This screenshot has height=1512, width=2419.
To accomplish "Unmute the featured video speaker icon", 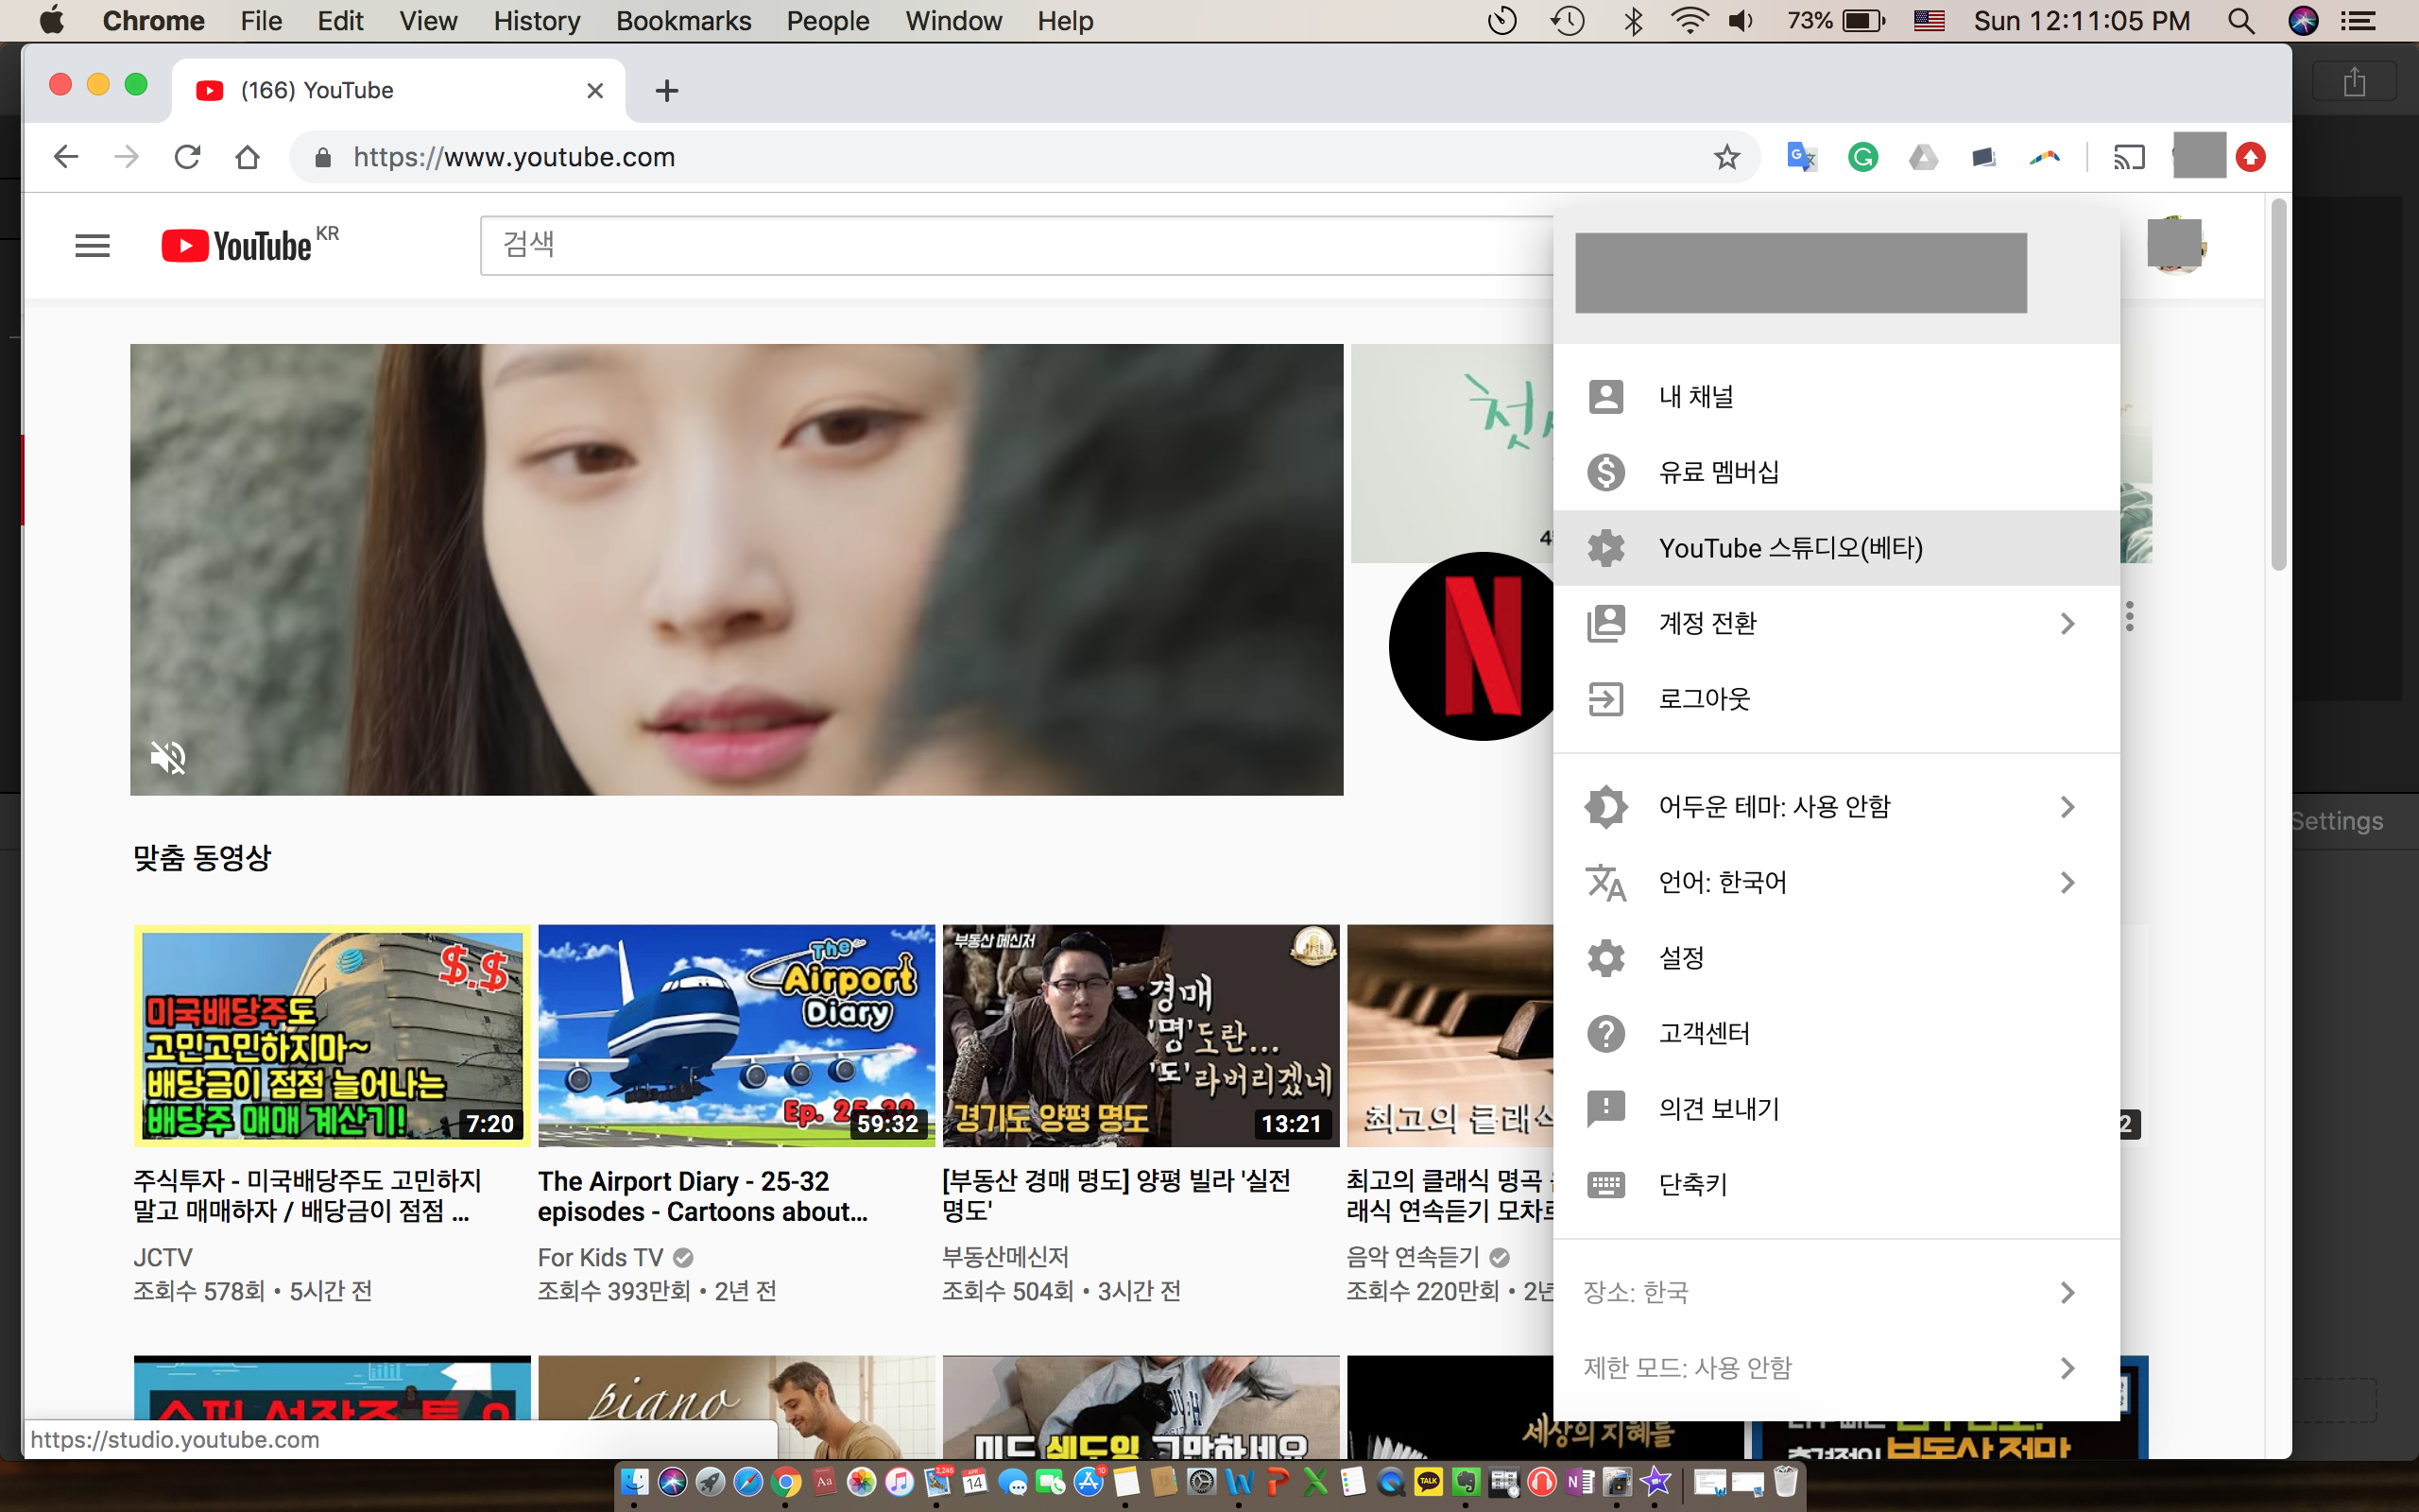I will tap(168, 758).
